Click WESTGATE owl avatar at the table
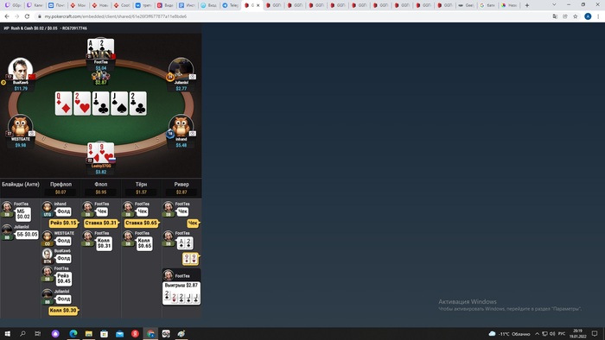Image resolution: width=605 pixels, height=340 pixels. [20, 125]
